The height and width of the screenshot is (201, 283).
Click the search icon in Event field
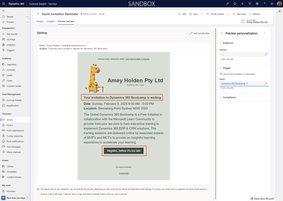(x=266, y=84)
